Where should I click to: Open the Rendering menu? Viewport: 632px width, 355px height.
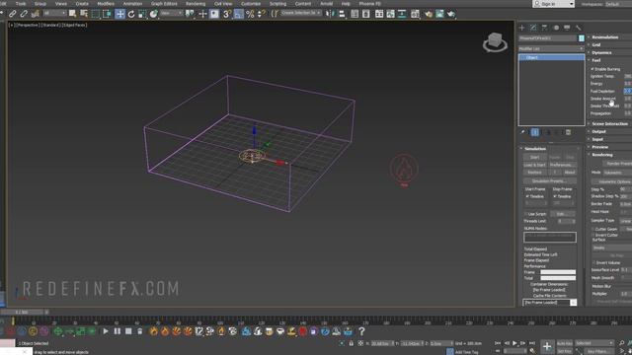[x=196, y=4]
